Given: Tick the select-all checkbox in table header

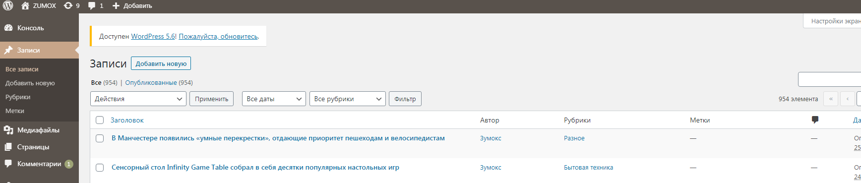Looking at the screenshot, I should click(x=100, y=120).
